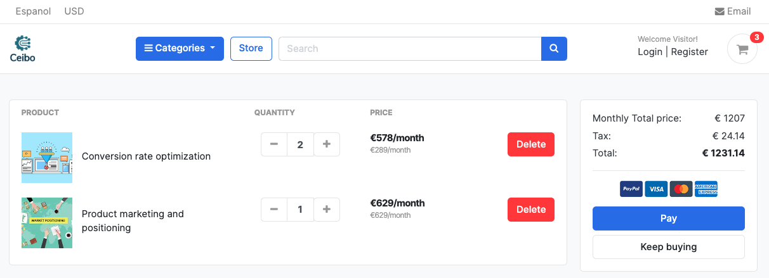The width and height of the screenshot is (769, 278).
Task: Decrease Conversion rate optimization quantity
Action: [x=274, y=144]
